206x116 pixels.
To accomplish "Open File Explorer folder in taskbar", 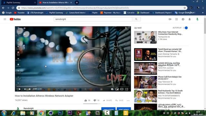I will coord(23,113).
